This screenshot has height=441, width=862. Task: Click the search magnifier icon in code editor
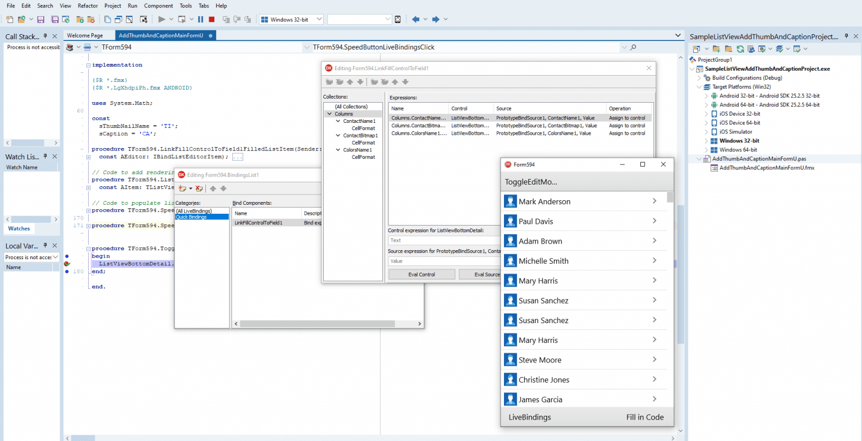click(x=633, y=47)
